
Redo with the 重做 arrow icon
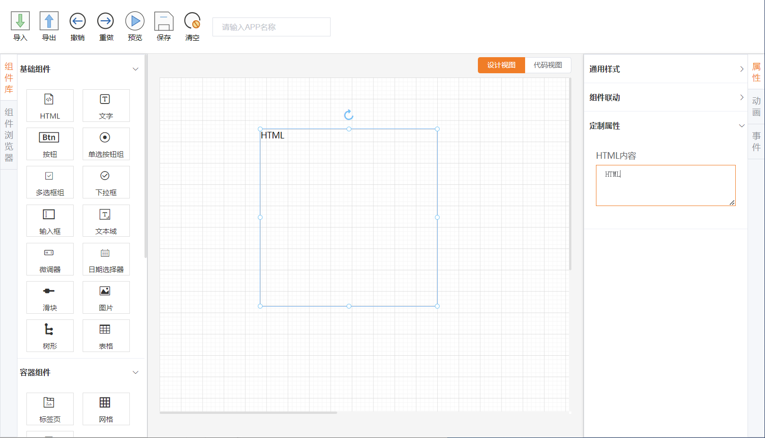106,21
